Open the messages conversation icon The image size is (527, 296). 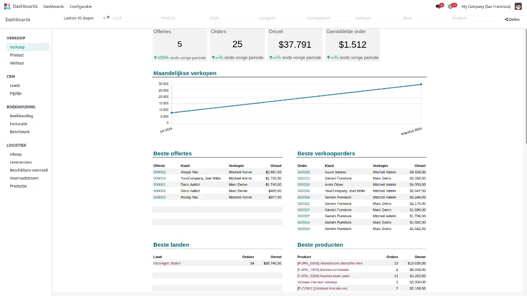438,6
